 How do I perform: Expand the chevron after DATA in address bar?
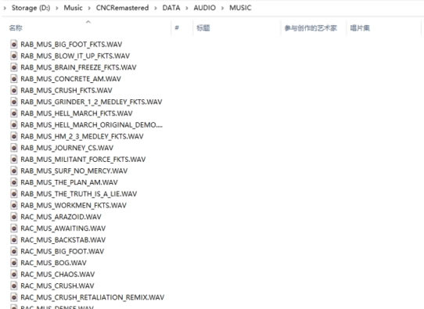point(187,8)
